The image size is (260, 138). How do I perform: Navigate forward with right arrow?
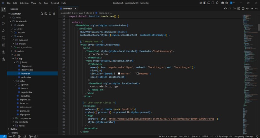tap(252, 9)
